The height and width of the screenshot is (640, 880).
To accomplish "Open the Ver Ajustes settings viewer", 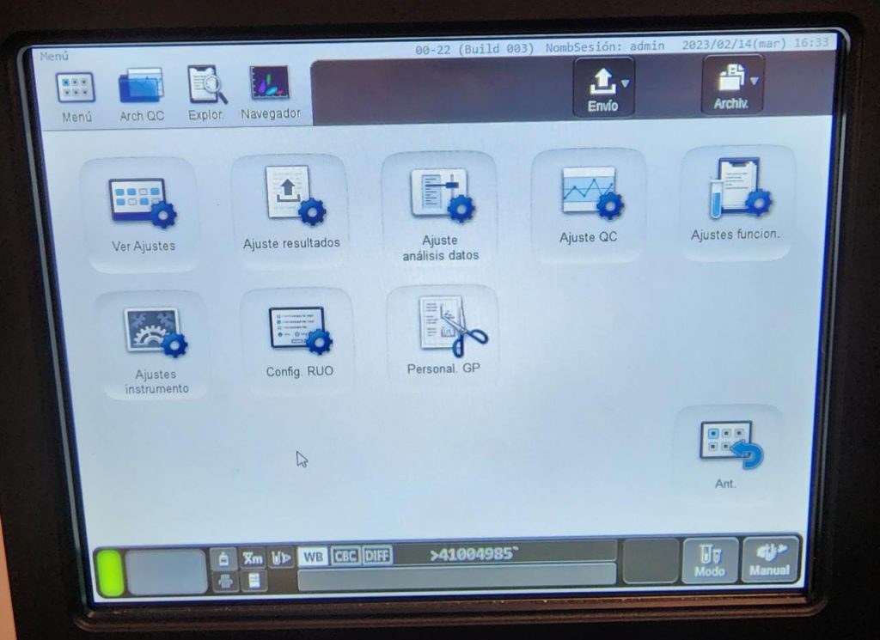I will point(144,215).
